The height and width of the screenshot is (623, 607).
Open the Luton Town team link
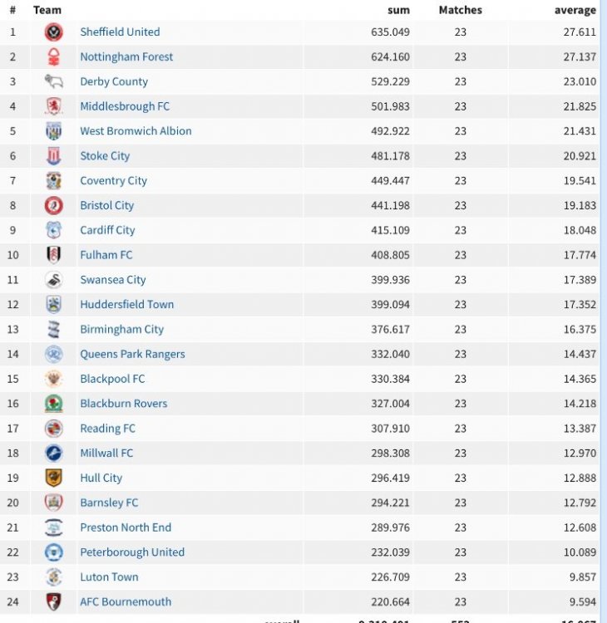(x=109, y=576)
